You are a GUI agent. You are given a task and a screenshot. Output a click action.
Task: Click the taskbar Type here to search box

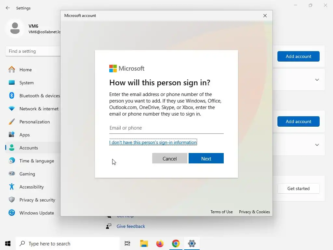(68, 243)
